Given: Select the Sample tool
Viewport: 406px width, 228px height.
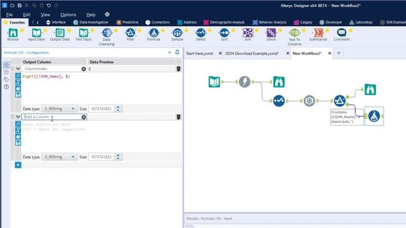Looking at the screenshot, I should (x=177, y=35).
